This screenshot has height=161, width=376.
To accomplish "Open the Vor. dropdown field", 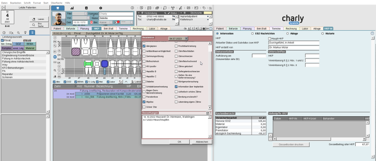I will [80, 18].
